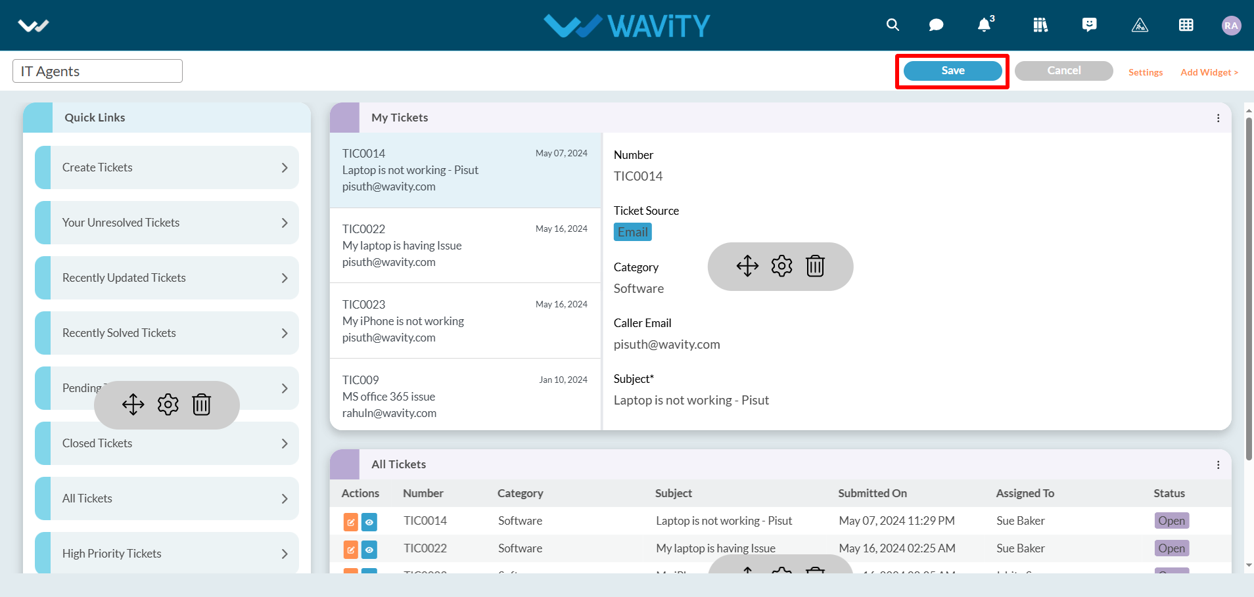
Task: Click the Status column header
Action: click(1169, 493)
